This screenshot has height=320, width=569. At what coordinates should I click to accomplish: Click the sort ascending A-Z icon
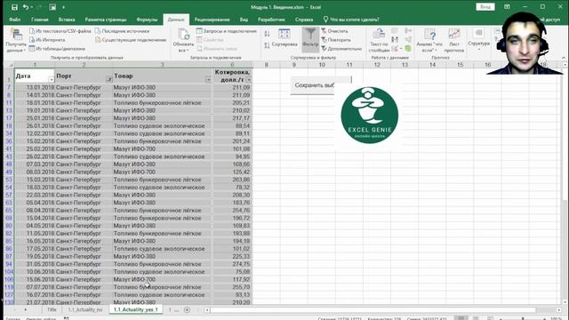coord(267,34)
